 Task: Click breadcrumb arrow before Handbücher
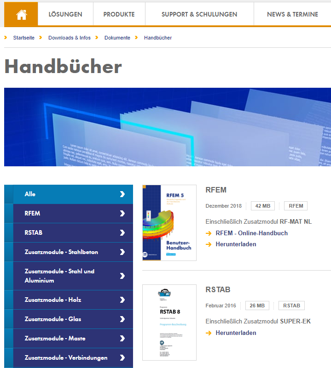pos(136,38)
